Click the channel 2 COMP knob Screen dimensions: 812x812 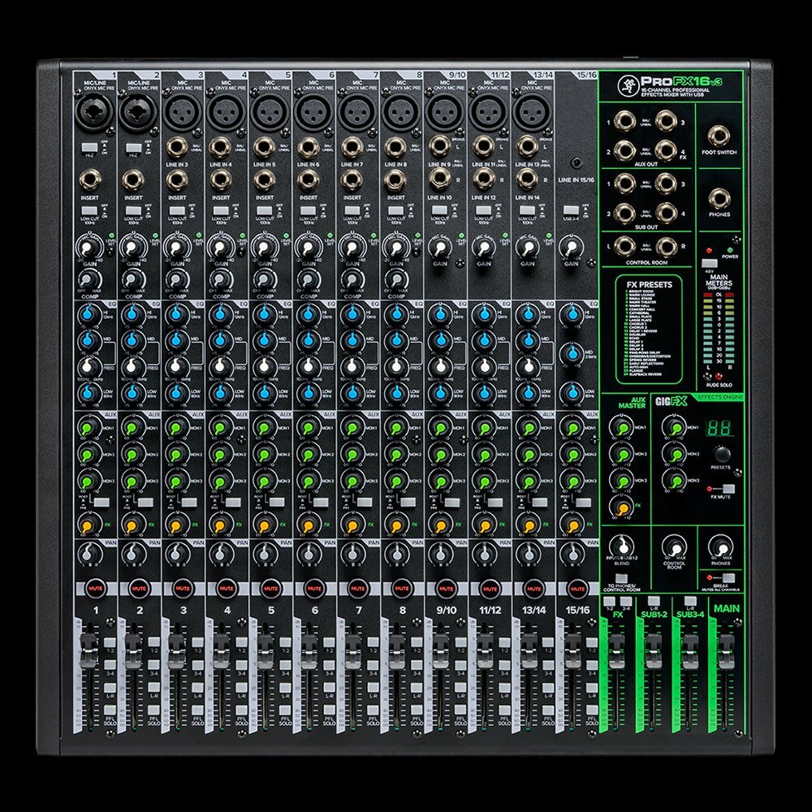[x=133, y=281]
